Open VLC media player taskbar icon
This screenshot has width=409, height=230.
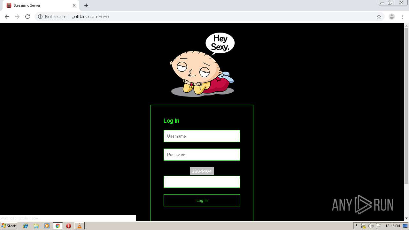point(79,226)
